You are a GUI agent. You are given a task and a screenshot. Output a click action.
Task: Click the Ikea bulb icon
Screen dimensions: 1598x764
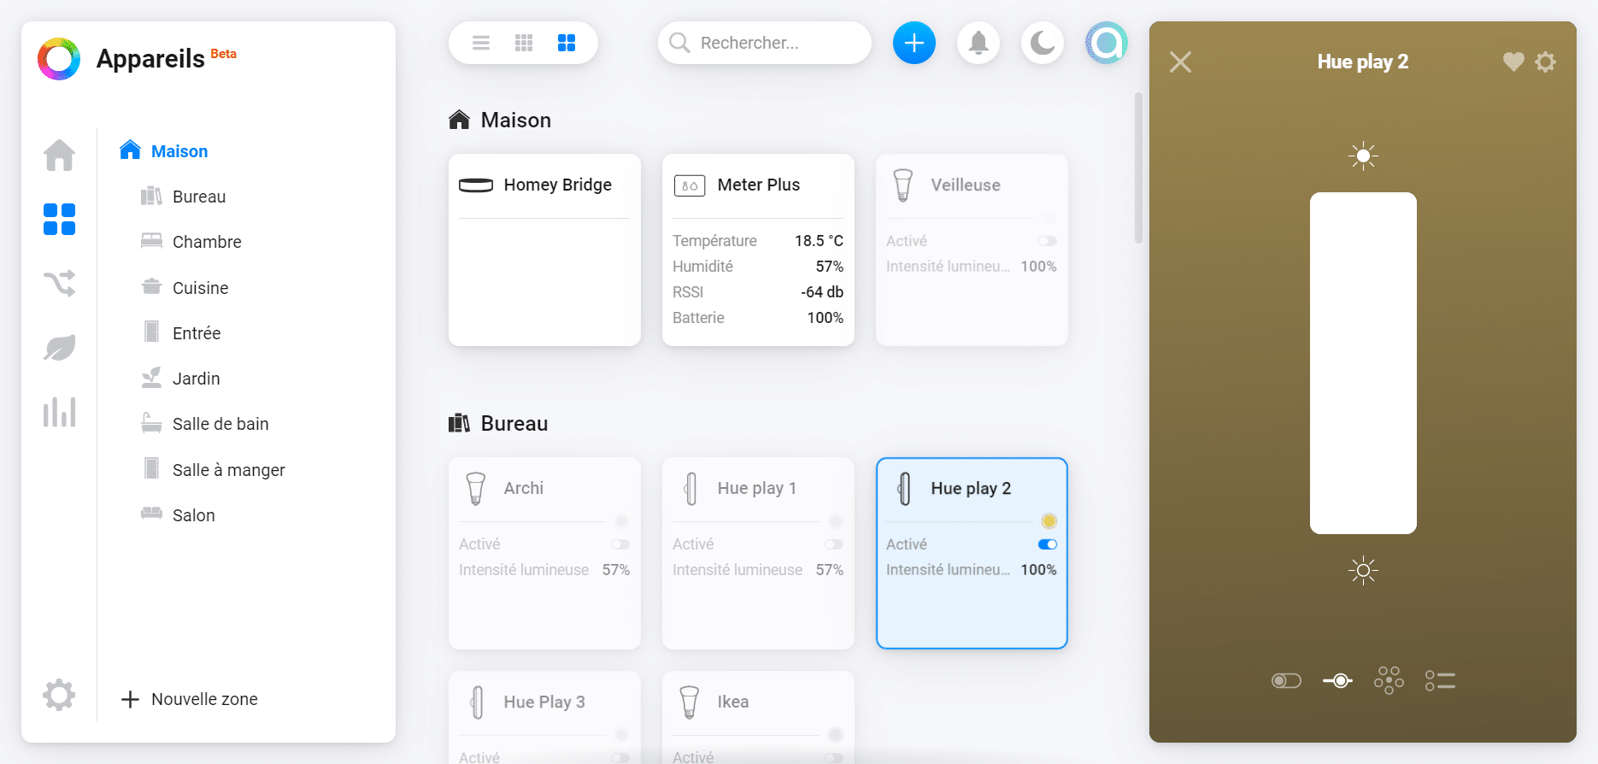tap(690, 702)
